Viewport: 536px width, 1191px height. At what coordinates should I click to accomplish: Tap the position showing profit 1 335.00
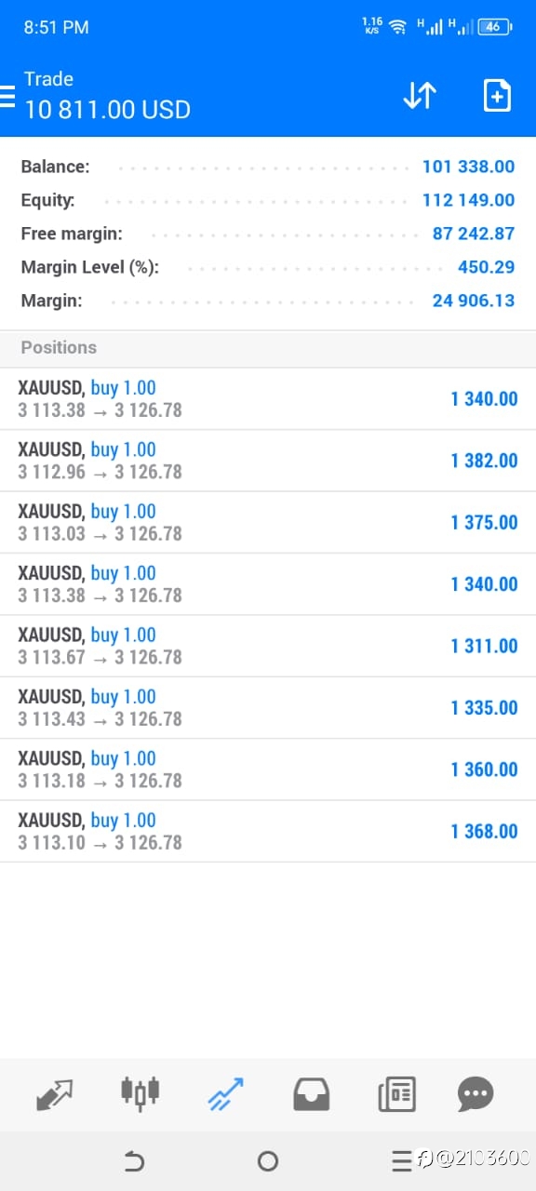pos(268,707)
